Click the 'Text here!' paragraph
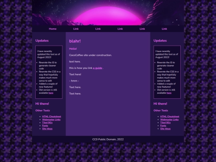This screenshot has height=162, width=216. [75, 74]
